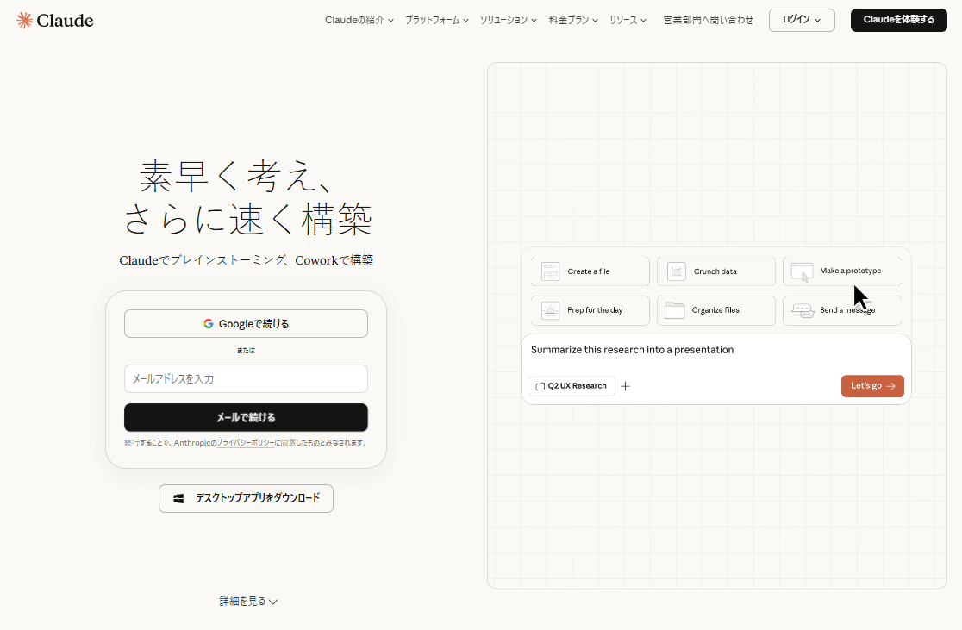Click the Let's go button

click(872, 386)
